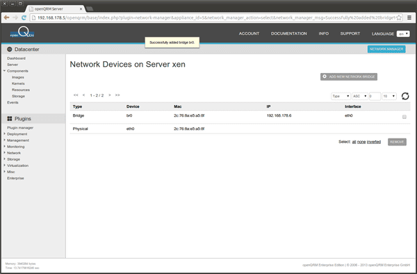Click the select none link
Screen dimensions: 417x274
[361, 142]
